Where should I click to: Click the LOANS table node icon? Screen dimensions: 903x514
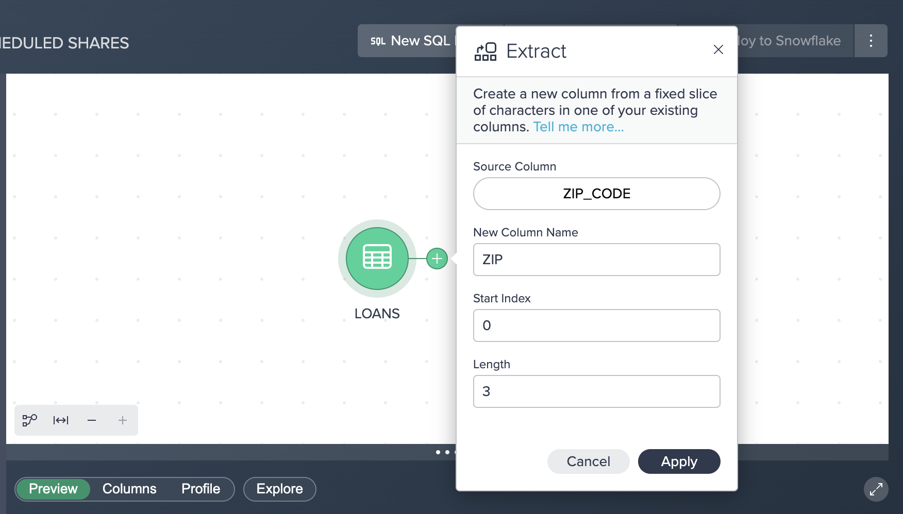(377, 258)
